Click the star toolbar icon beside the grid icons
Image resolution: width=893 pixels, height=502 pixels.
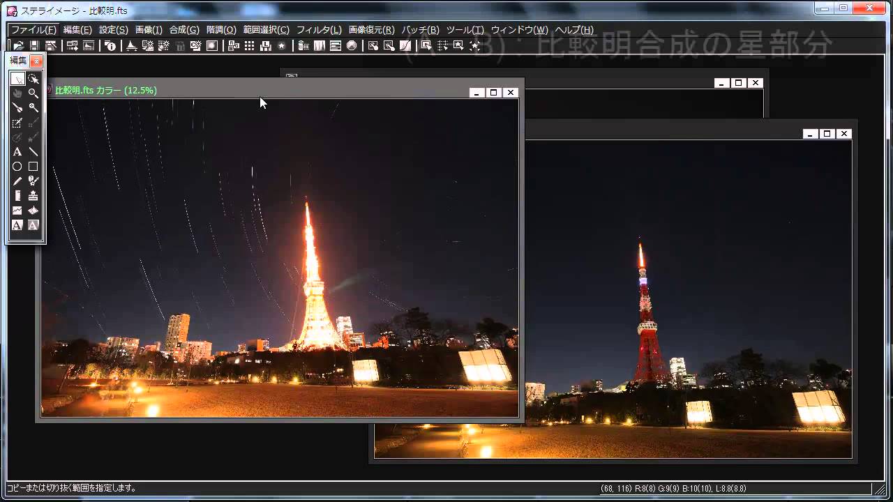point(282,46)
